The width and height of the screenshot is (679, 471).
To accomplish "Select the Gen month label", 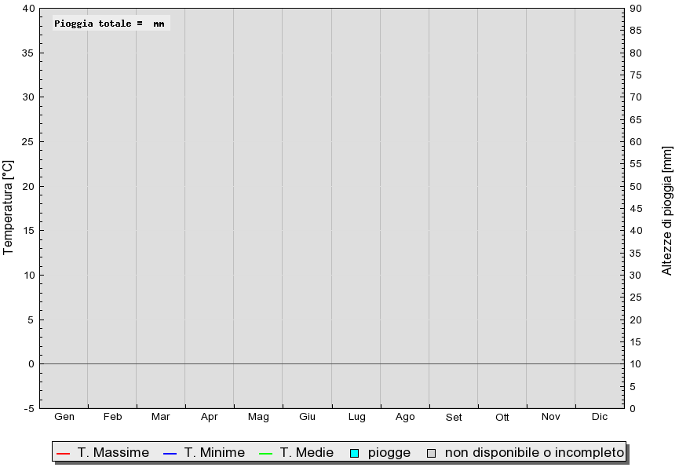I will [x=64, y=417].
